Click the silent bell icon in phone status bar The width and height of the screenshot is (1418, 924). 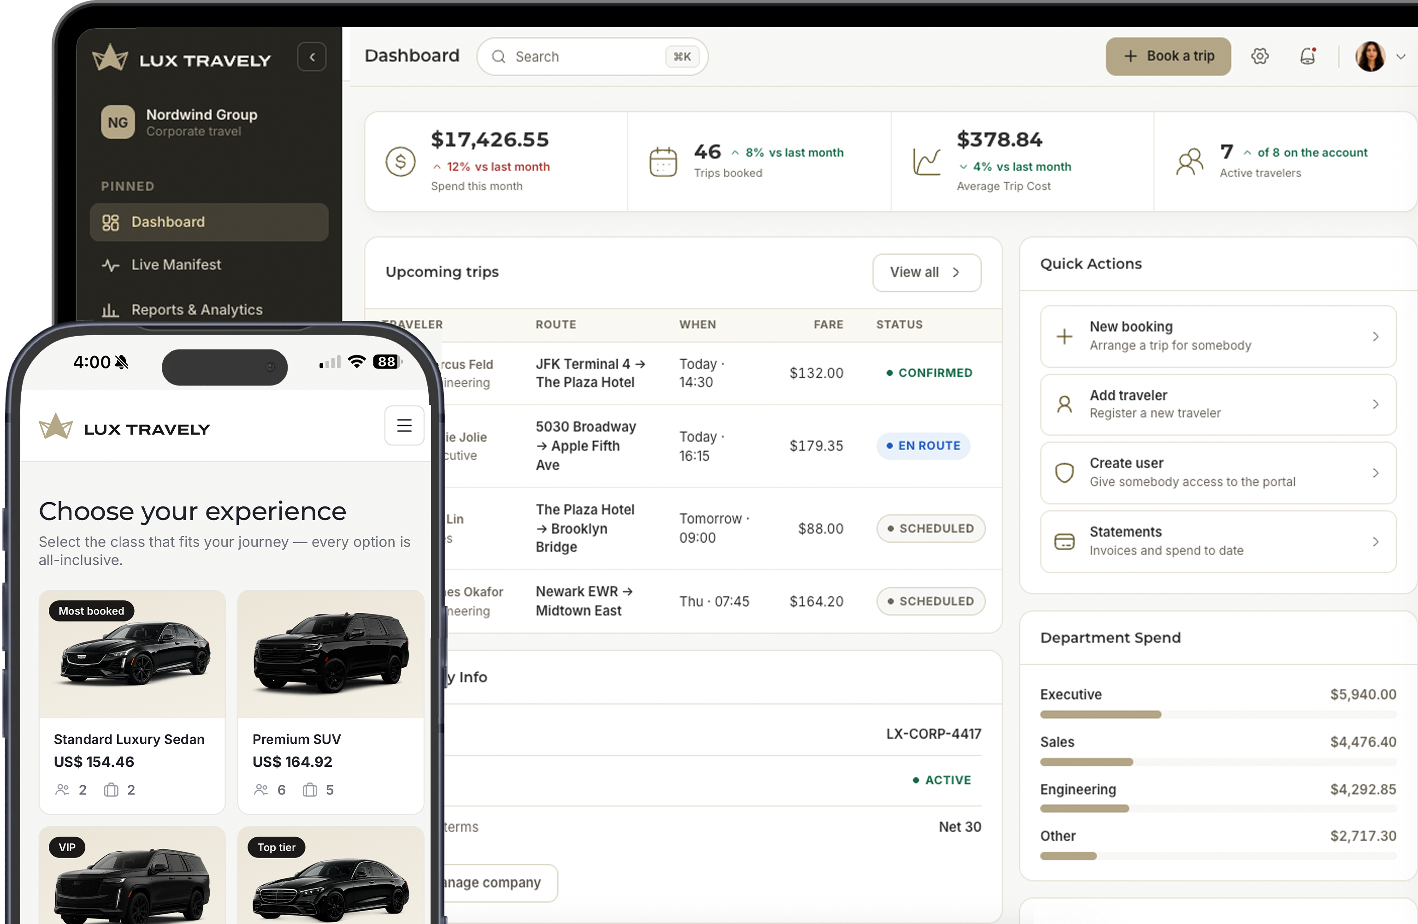[122, 362]
